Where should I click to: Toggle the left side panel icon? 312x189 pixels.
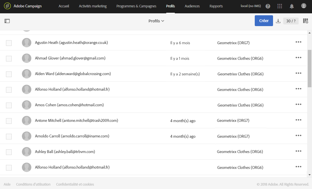tap(7, 21)
